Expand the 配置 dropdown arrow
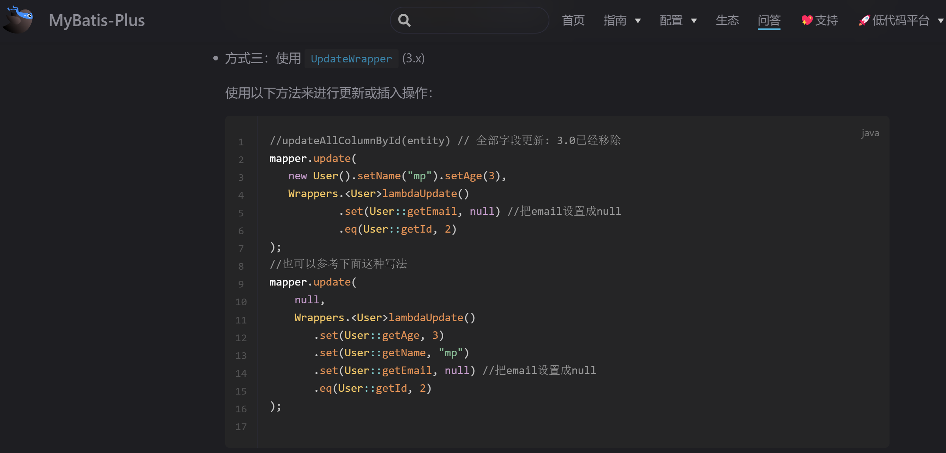Screen dimensions: 946x453 [x=694, y=21]
